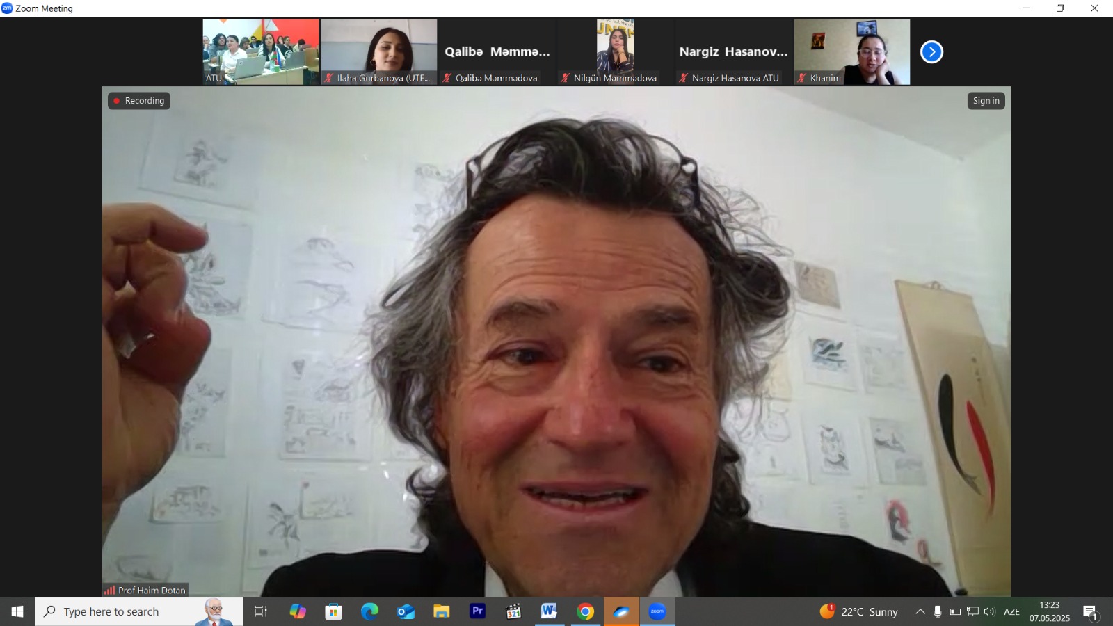This screenshot has width=1113, height=626.
Task: Open the notification center
Action: [x=1090, y=611]
